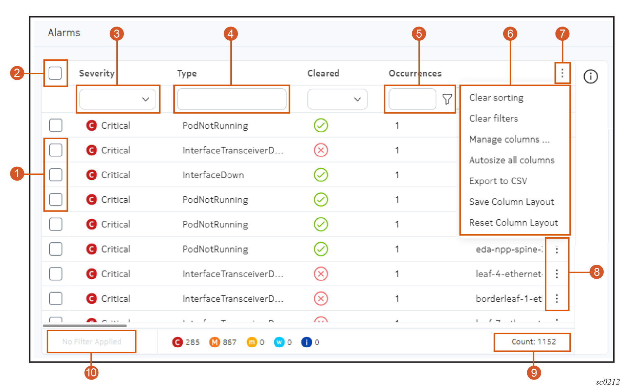Image resolution: width=624 pixels, height=389 pixels.
Task: Click the critical alarm count icon 285
Action: [177, 342]
